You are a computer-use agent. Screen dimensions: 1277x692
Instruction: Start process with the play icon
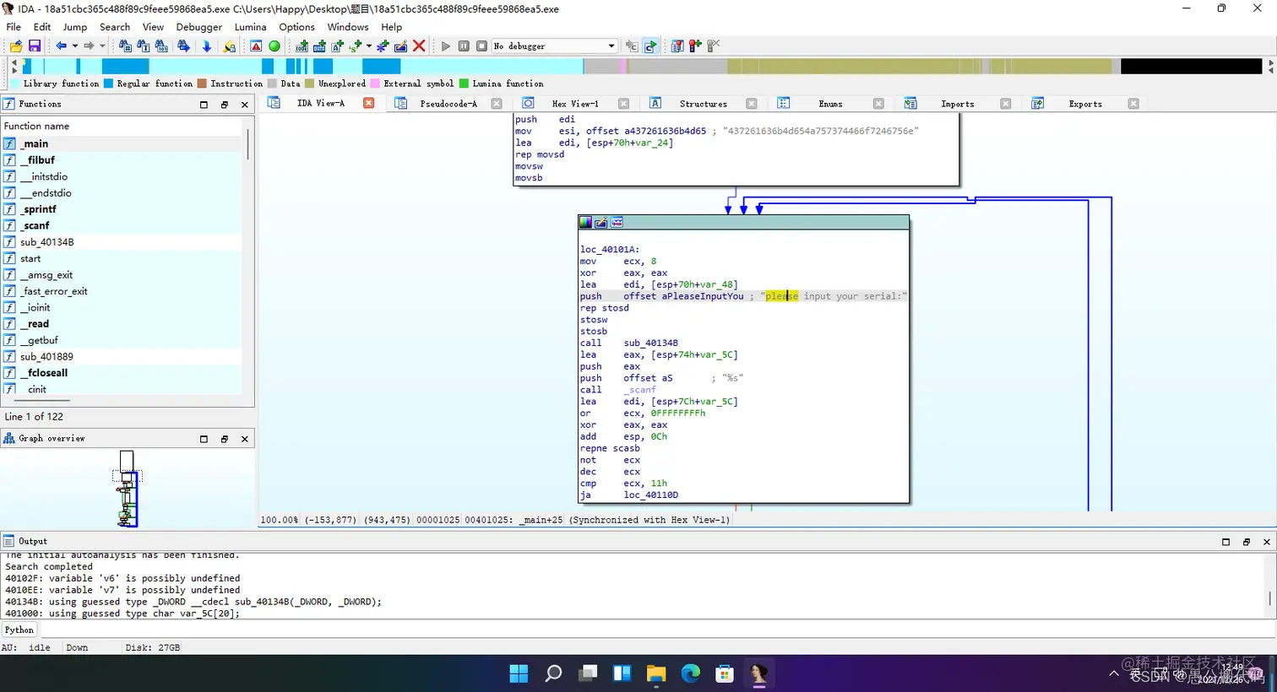tap(446, 46)
